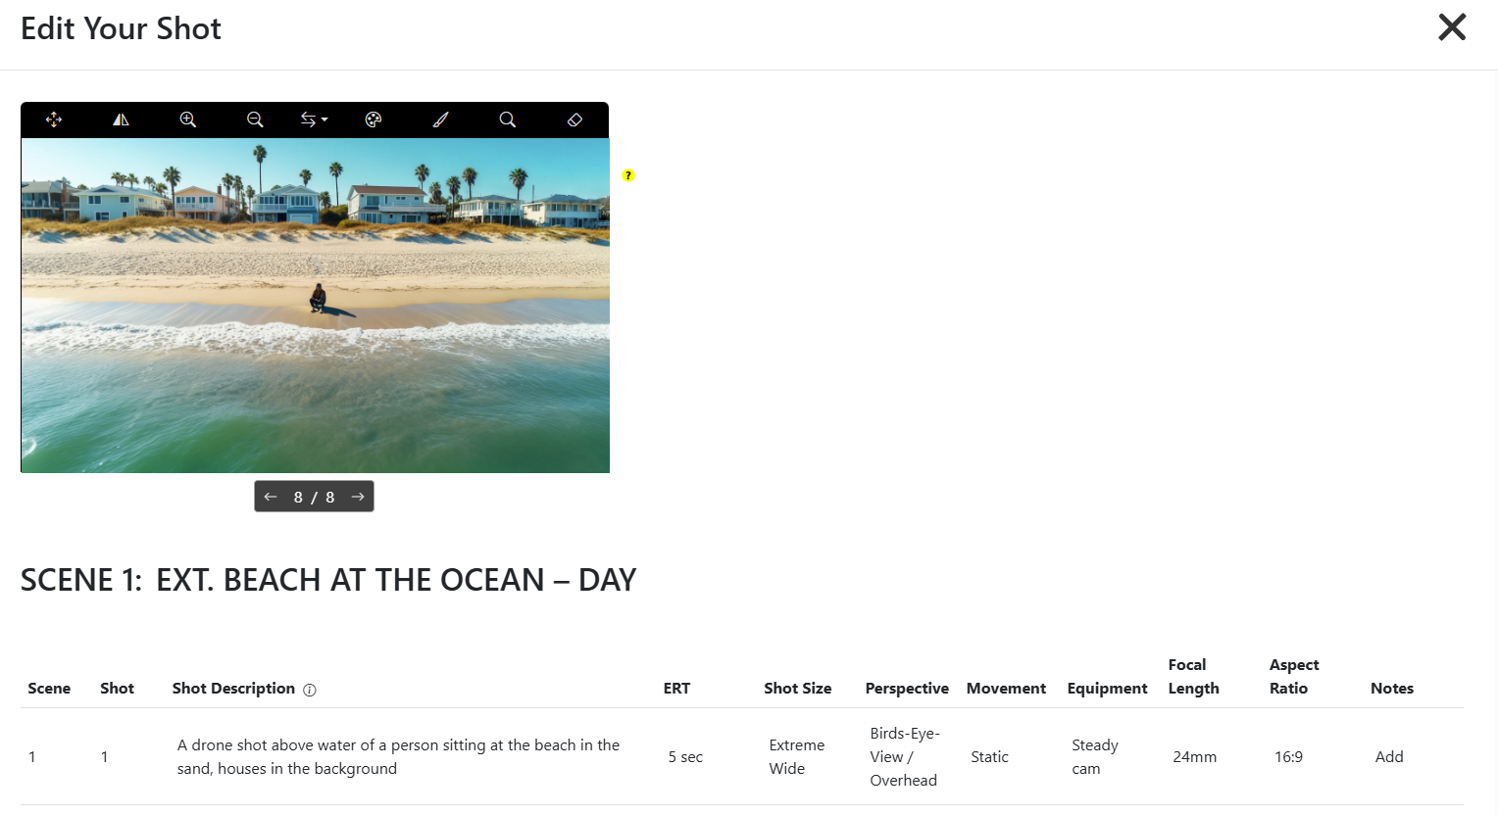Click the yellow question mark help icon

pyautogui.click(x=628, y=175)
